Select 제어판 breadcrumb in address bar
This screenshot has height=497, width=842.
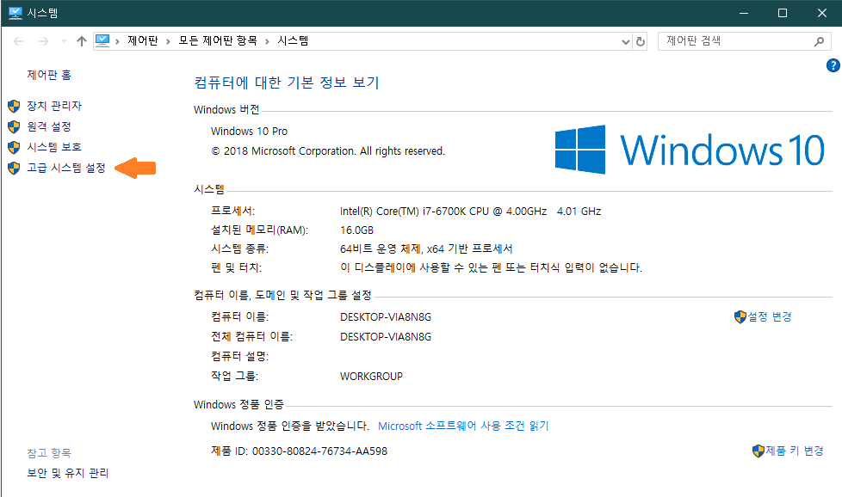[x=143, y=40]
